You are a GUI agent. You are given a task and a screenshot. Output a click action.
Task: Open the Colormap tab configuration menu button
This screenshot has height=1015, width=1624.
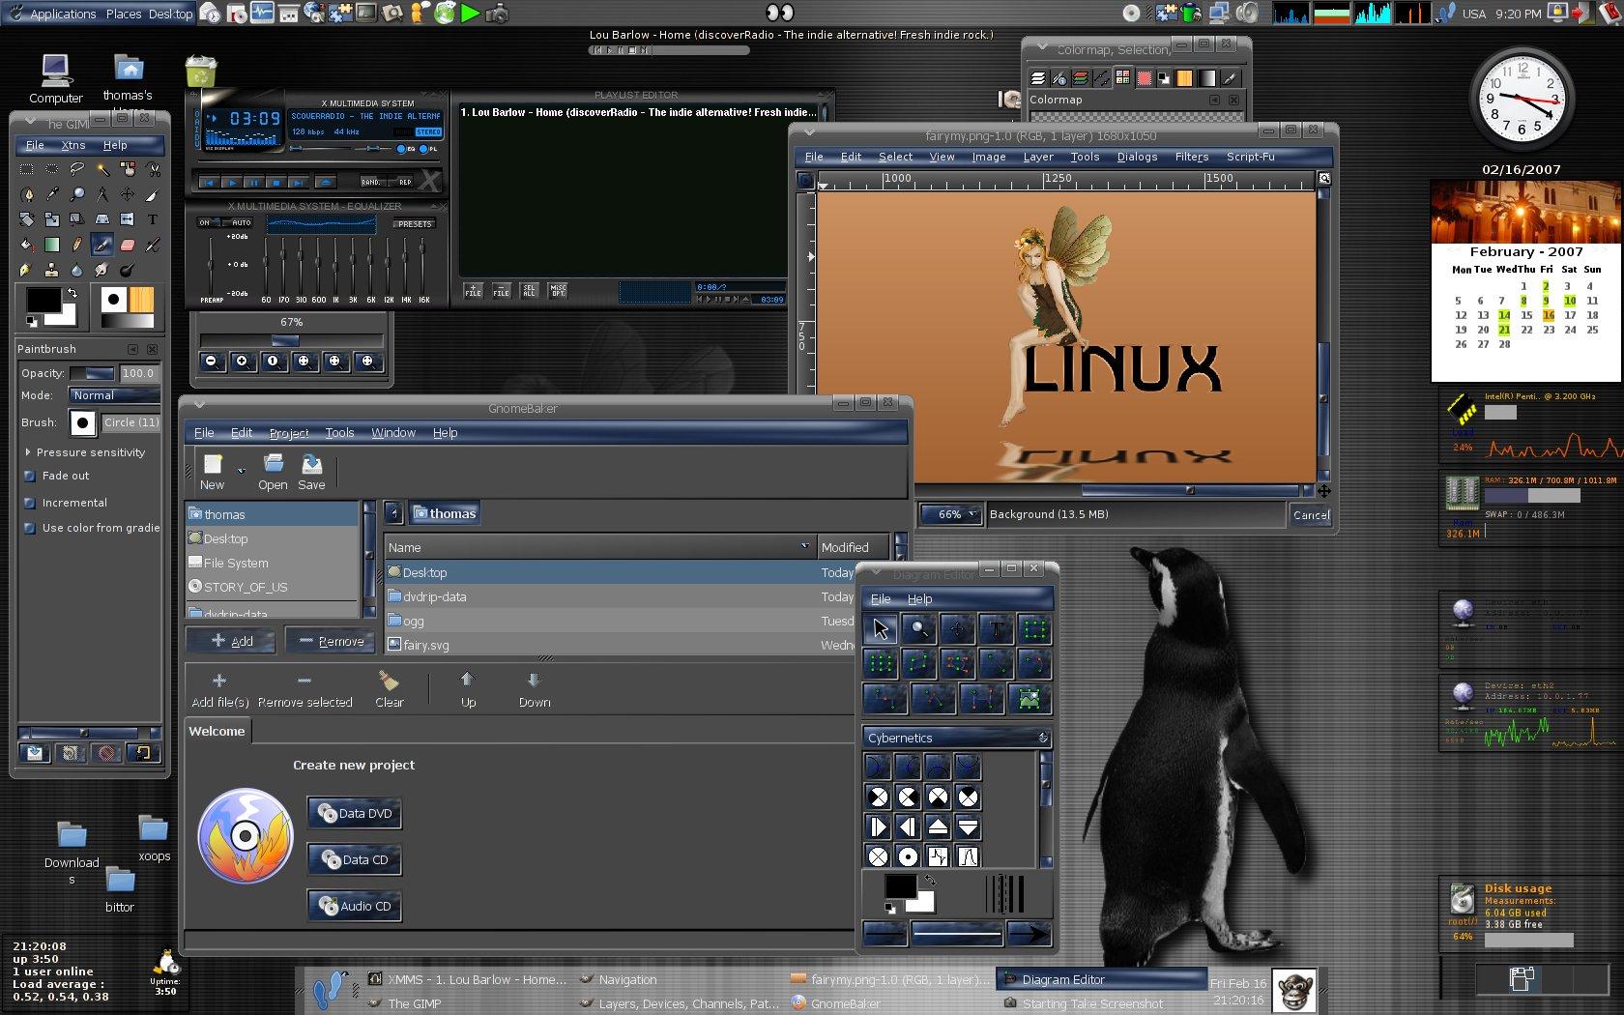[1214, 100]
